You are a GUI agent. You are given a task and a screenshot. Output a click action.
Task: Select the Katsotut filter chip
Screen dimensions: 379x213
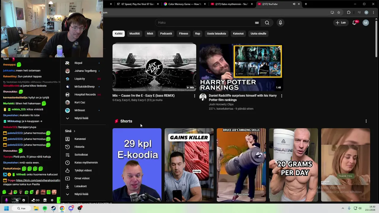coord(238,34)
